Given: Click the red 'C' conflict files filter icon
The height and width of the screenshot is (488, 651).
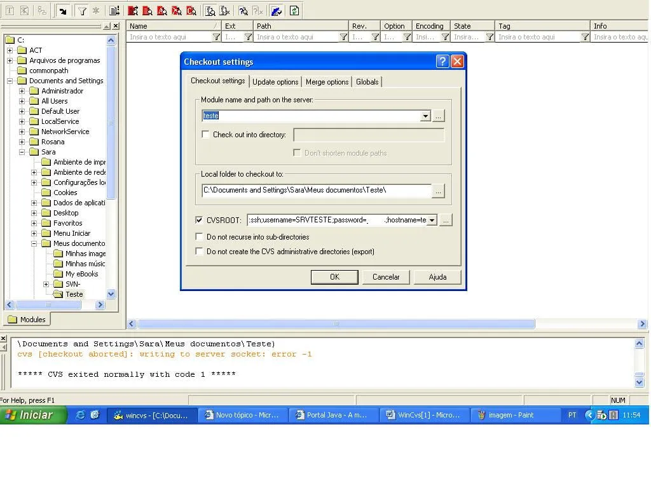Looking at the screenshot, I should (191, 11).
